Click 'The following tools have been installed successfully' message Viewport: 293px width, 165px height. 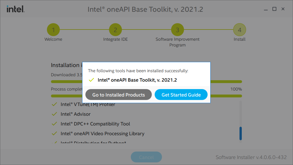tap(138, 71)
